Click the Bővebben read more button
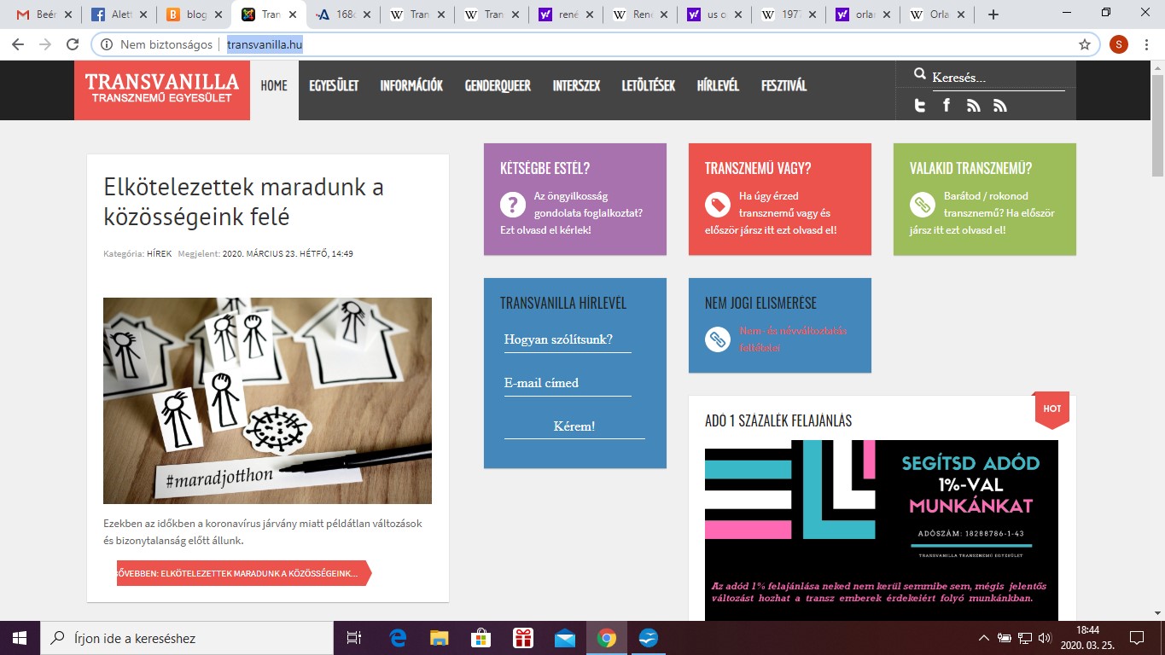Image resolution: width=1165 pixels, height=655 pixels. pos(244,573)
